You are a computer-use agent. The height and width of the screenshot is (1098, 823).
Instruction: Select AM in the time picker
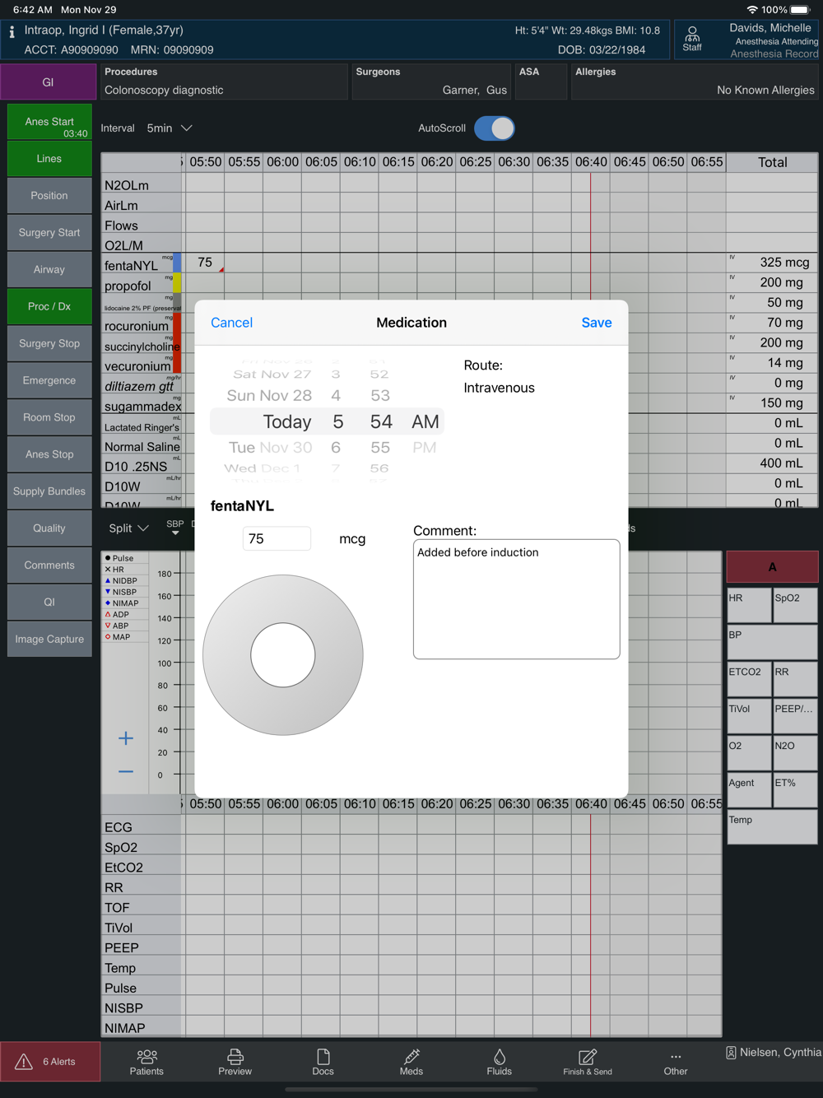click(x=425, y=421)
